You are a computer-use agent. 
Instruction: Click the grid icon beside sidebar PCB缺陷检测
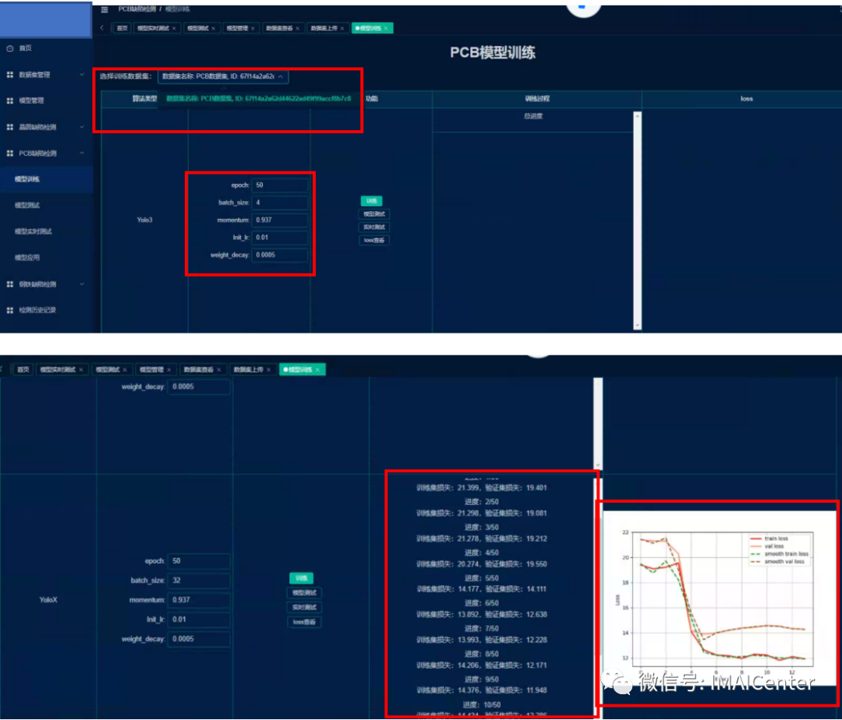point(9,154)
